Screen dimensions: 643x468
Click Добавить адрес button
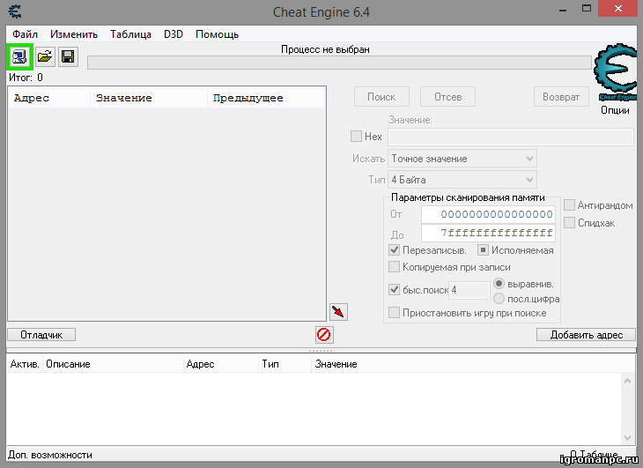tap(587, 335)
